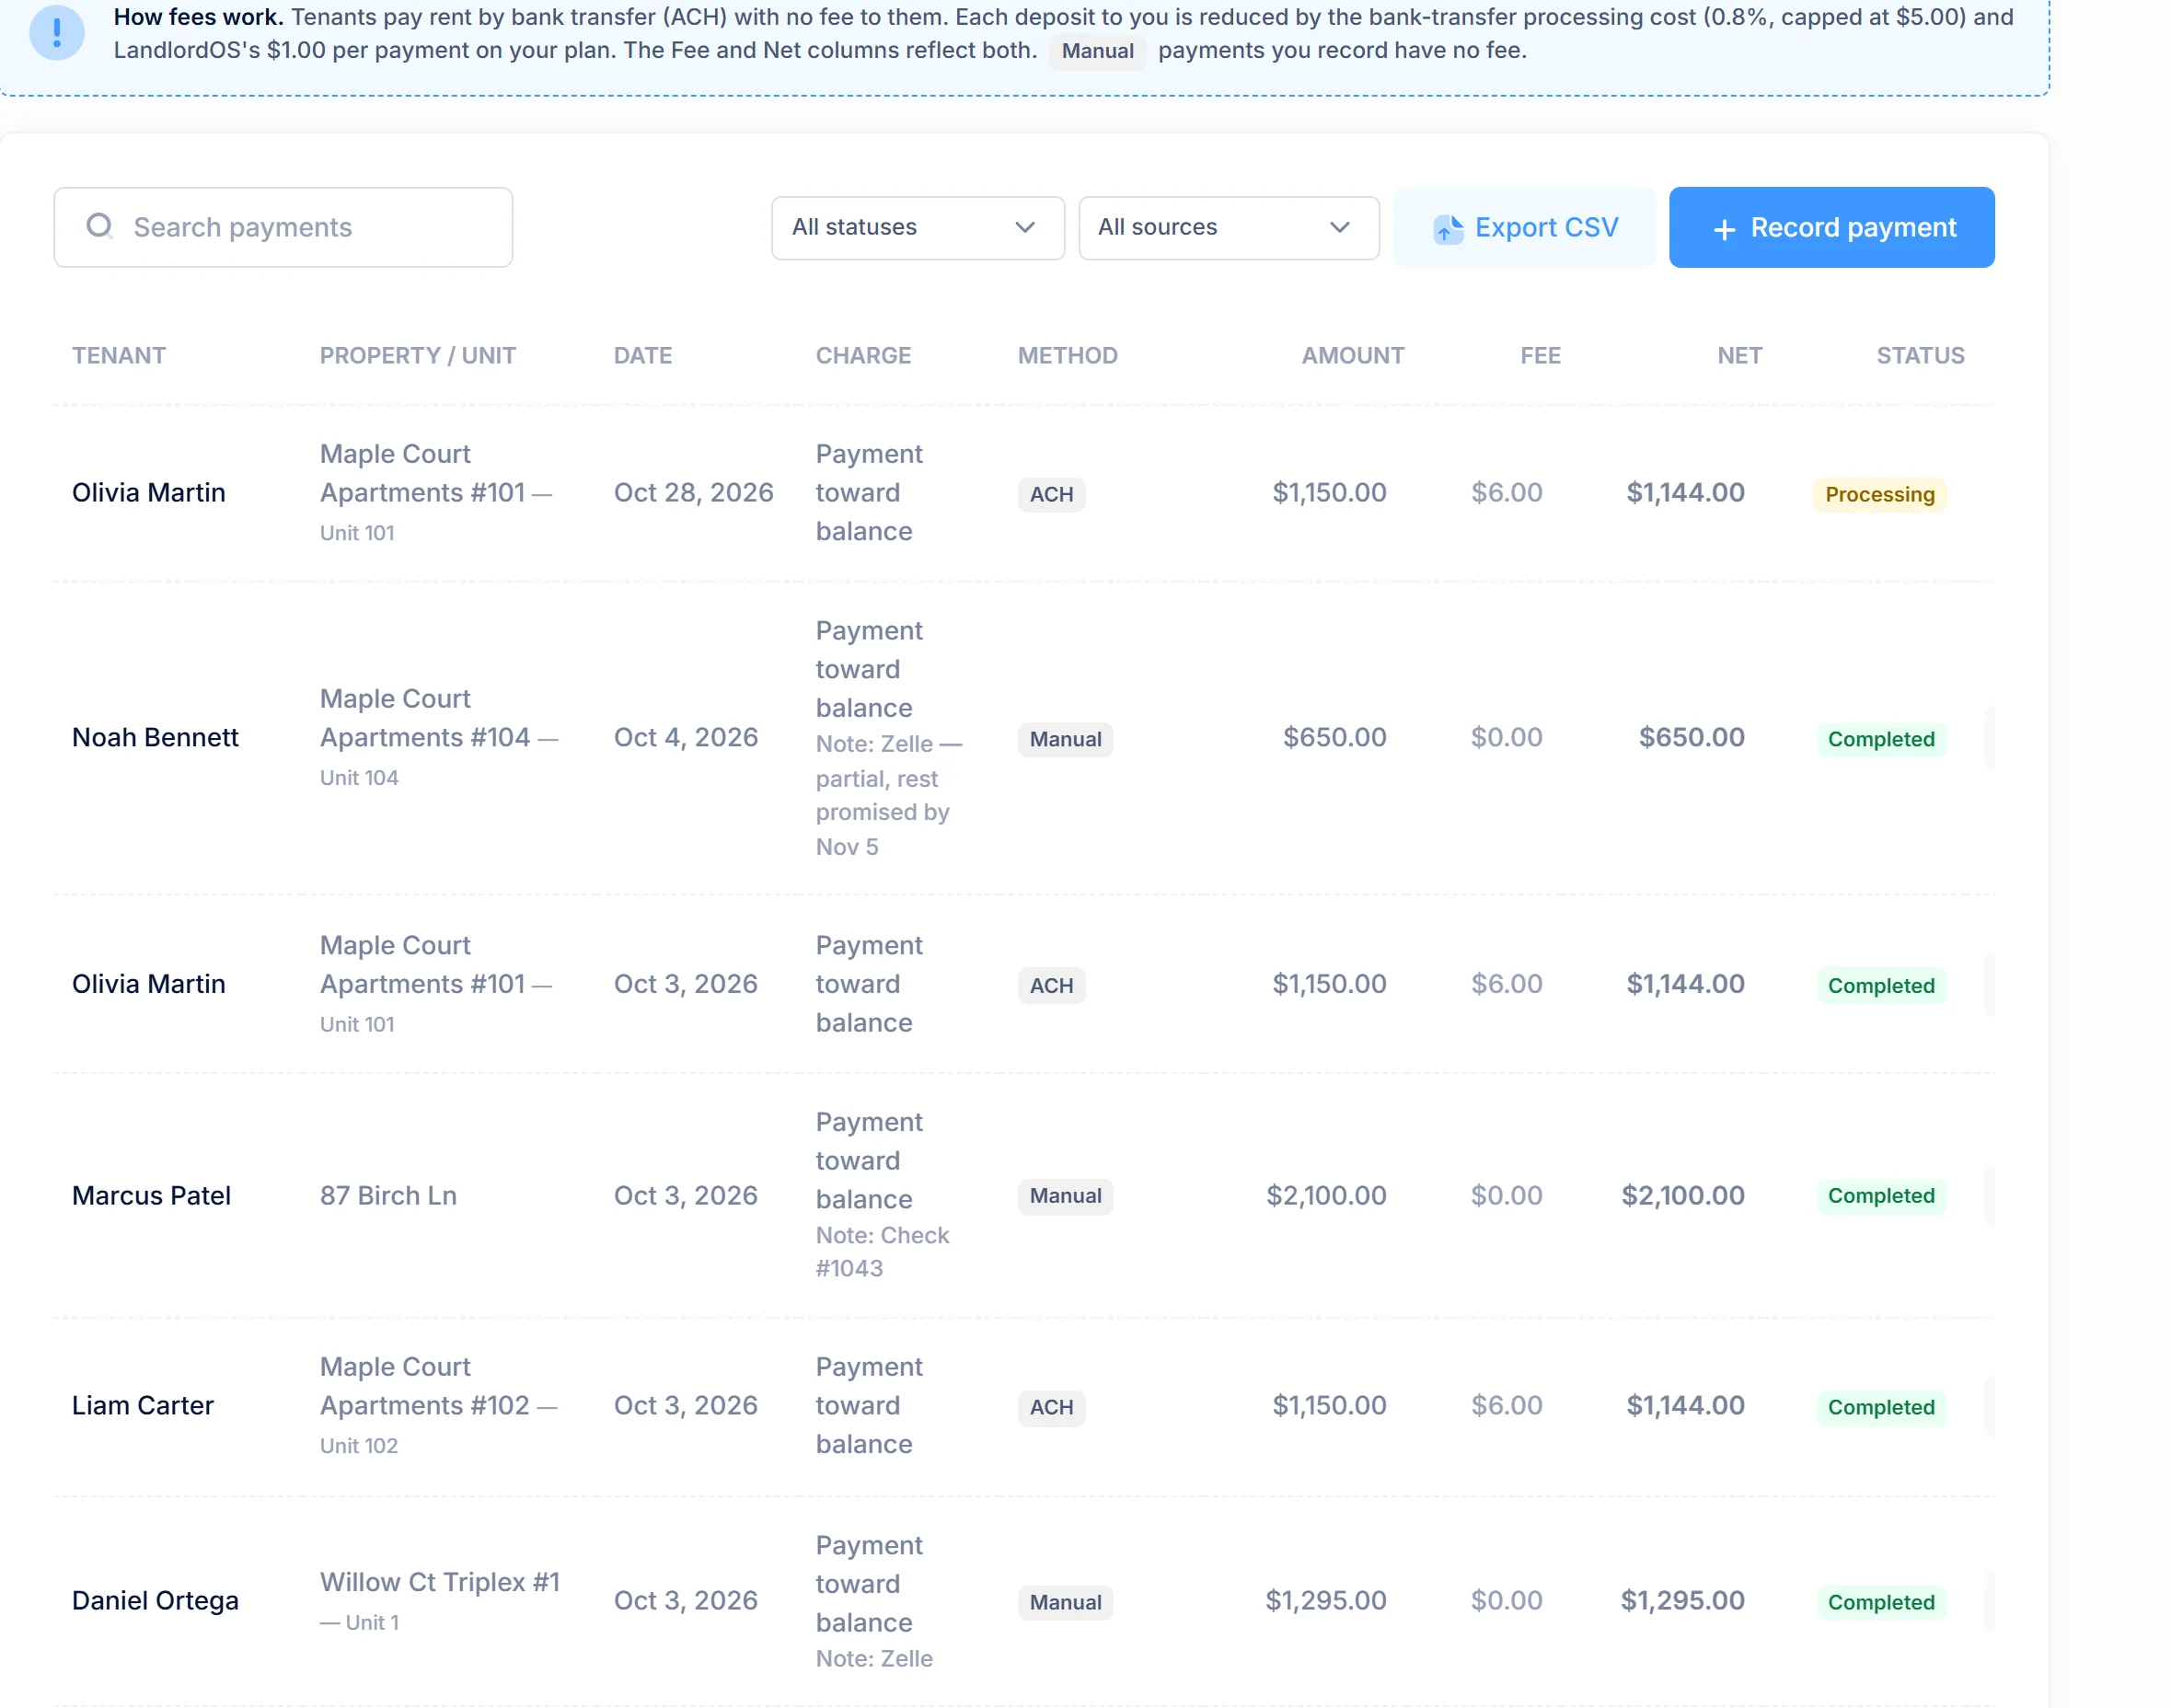Click the Completed badge in Daniel Ortega's row

click(1881, 1602)
